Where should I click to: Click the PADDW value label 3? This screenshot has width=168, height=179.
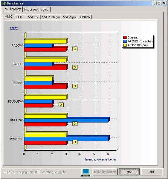[75, 49]
